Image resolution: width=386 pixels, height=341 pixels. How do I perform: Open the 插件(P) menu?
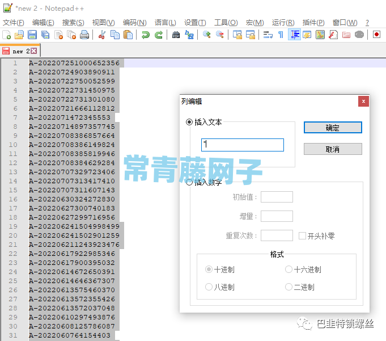(313, 23)
